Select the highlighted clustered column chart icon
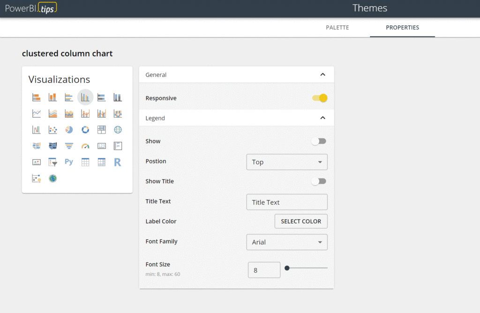Screen dimensions: 480x313 click(85, 97)
